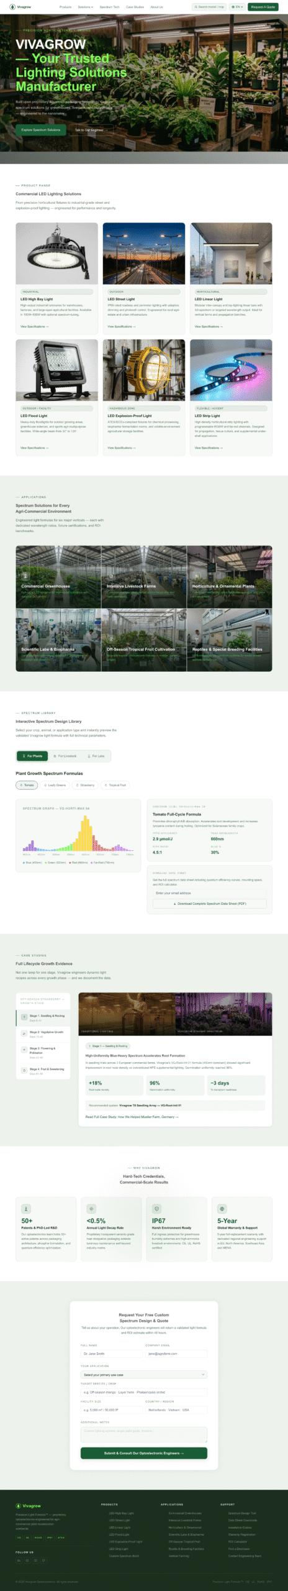Screen dimensions: 288x1591
Task: Click the Country / Region input field
Action: tap(176, 1410)
